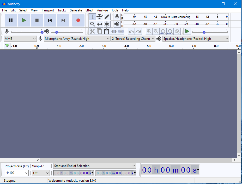Paste audio from clipboard
This screenshot has height=184, width=242.
tap(106, 31)
